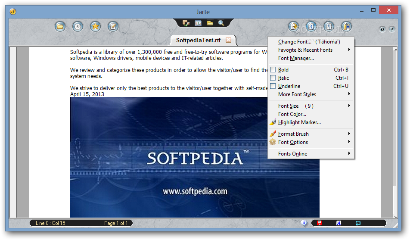Viewport: 410px width, 240px height.
Task: Enable the Bold checkbox
Action: tap(273, 70)
